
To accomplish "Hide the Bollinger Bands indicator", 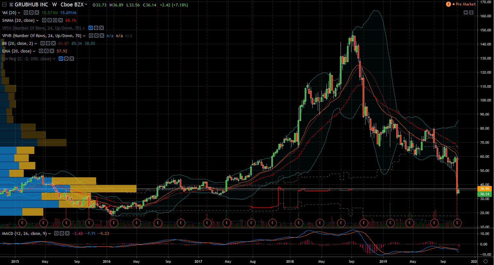I will click(43, 43).
